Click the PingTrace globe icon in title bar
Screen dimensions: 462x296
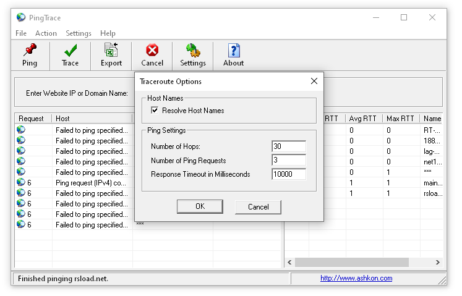tap(21, 17)
